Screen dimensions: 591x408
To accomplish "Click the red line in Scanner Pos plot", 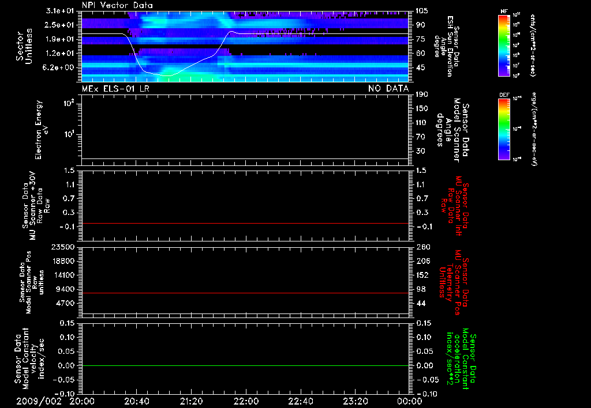I will (245, 293).
